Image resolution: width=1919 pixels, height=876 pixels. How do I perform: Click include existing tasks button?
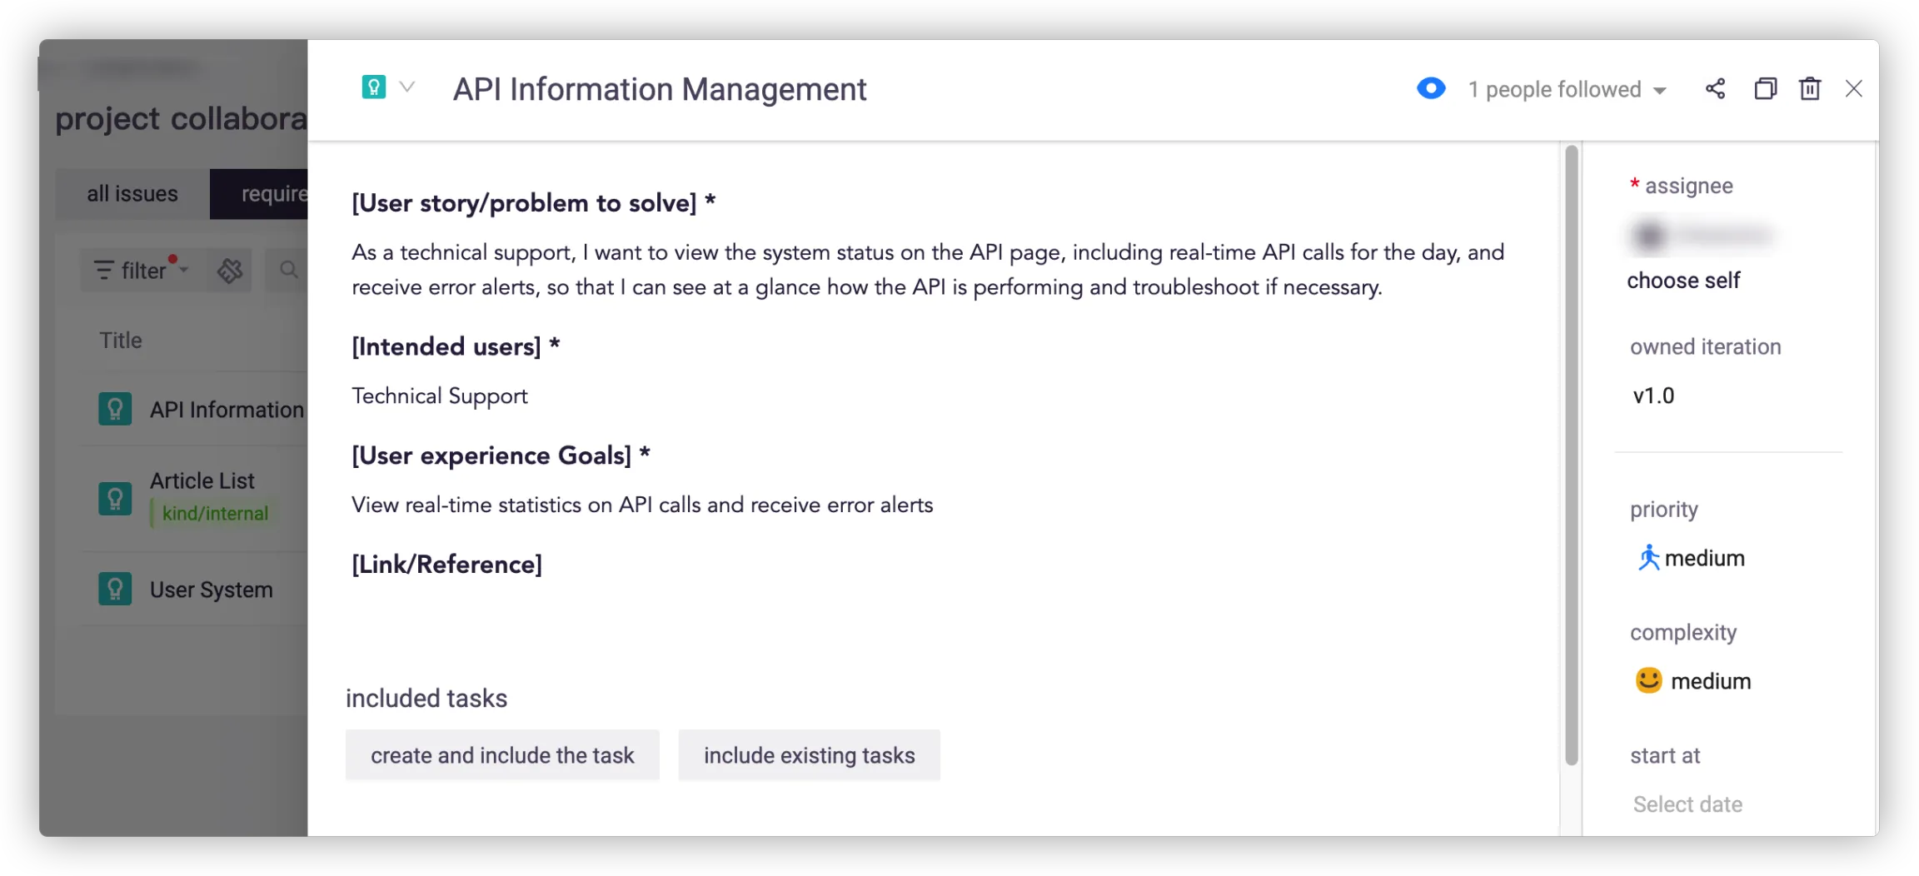[x=809, y=755]
